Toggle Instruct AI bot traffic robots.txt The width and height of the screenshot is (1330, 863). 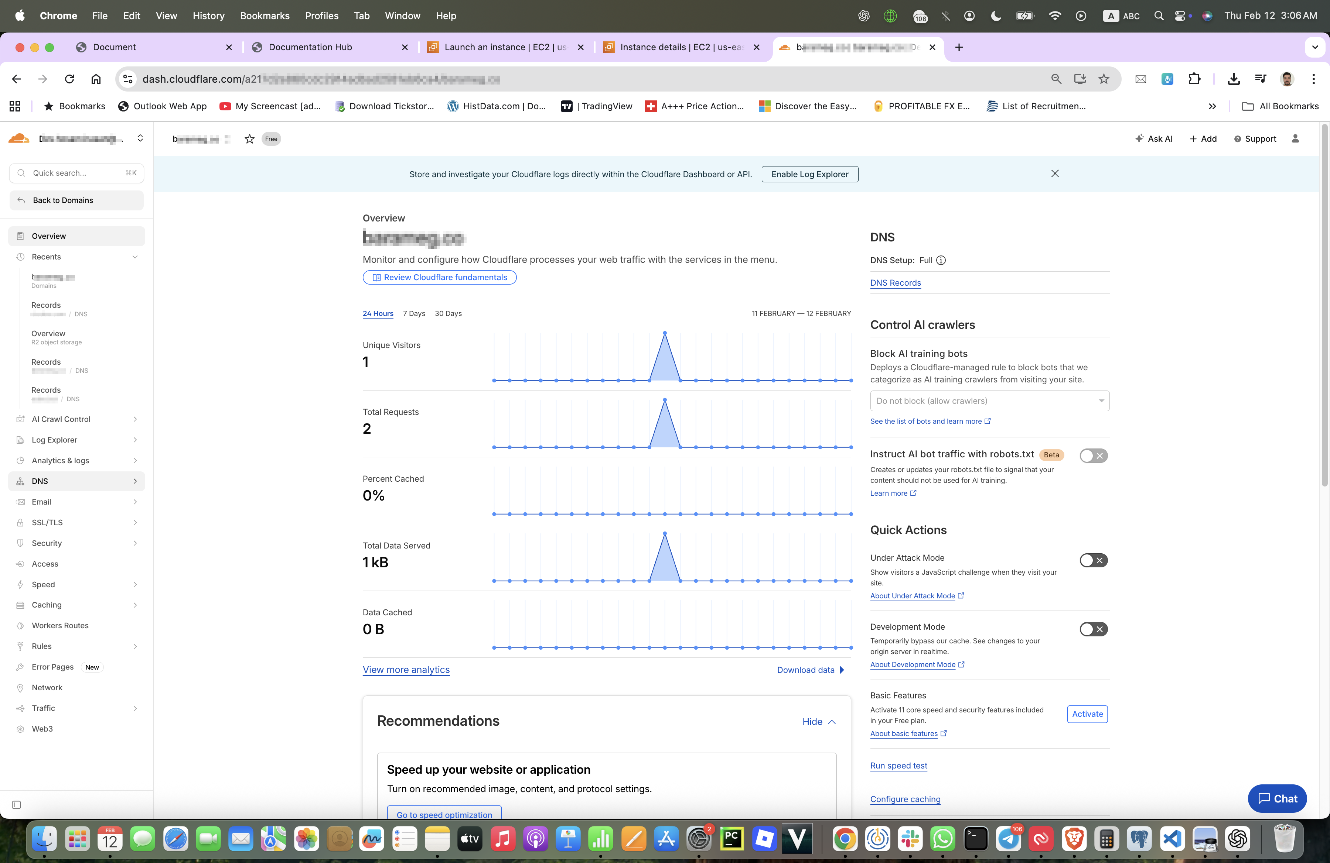(x=1093, y=455)
